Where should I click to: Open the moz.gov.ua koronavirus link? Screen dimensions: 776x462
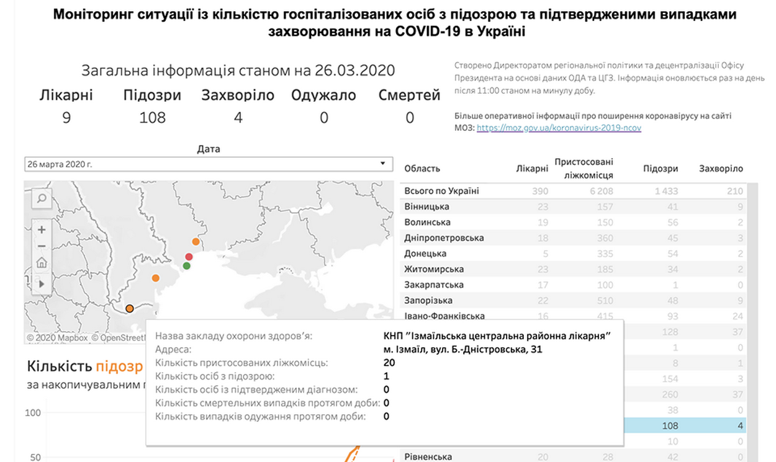tap(559, 128)
